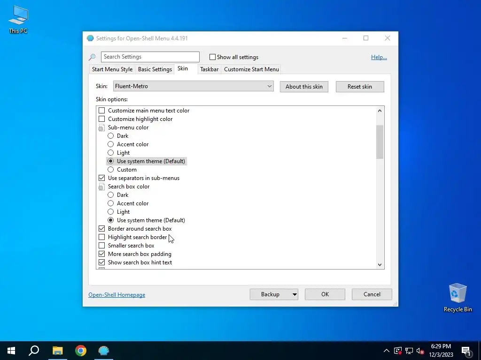
Task: Uncheck Show search box hint text
Action: coord(101,262)
